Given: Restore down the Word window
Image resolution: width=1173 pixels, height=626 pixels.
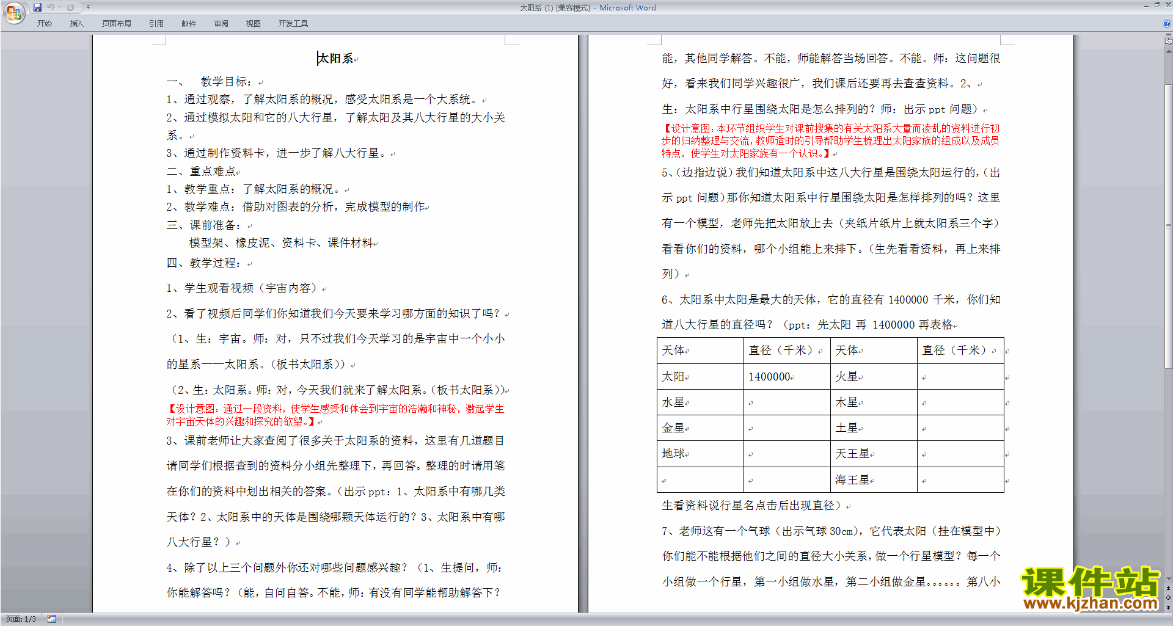Looking at the screenshot, I should [1157, 5].
